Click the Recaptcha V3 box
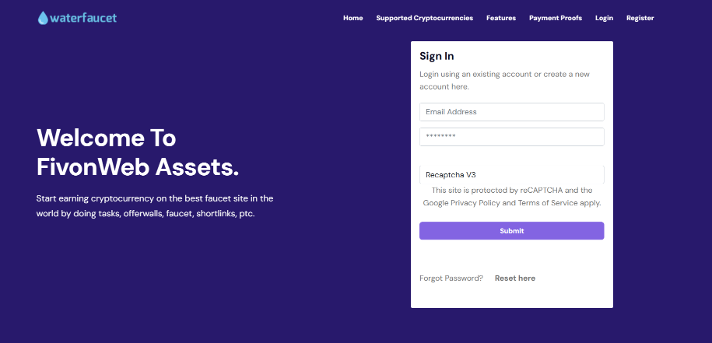Viewport: 712px width, 343px height. coord(511,174)
